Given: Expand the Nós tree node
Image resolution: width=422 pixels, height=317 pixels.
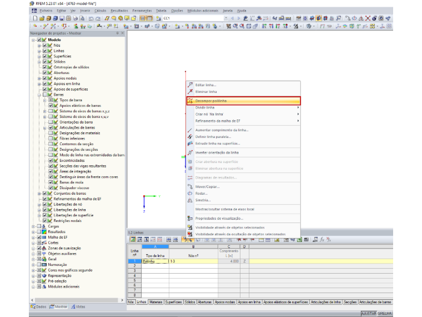Looking at the screenshot, I should coord(39,46).
